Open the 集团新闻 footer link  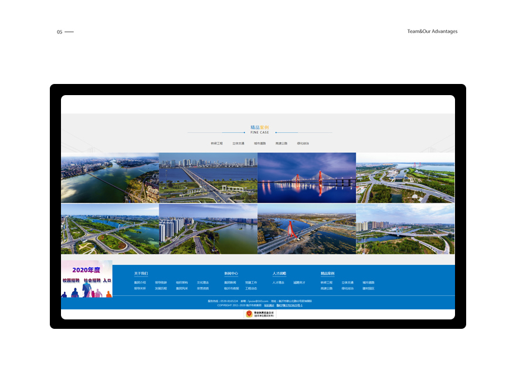coord(230,282)
